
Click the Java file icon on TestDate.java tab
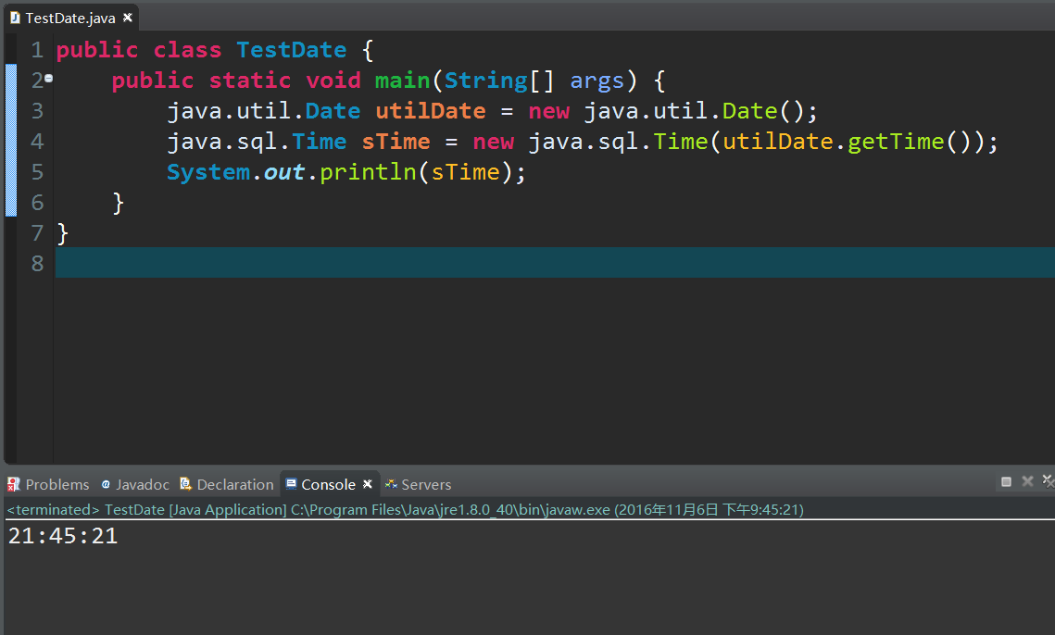tap(15, 18)
